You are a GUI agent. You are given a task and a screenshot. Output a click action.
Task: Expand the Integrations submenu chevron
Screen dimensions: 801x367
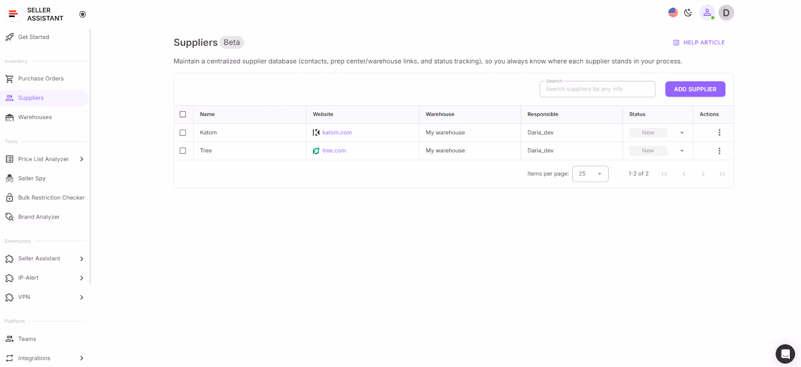click(82, 358)
